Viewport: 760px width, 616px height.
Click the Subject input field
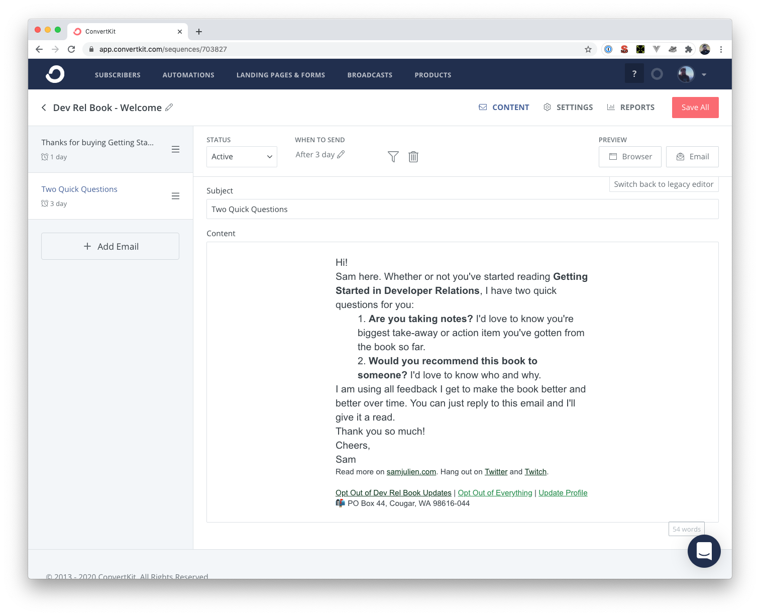click(462, 209)
